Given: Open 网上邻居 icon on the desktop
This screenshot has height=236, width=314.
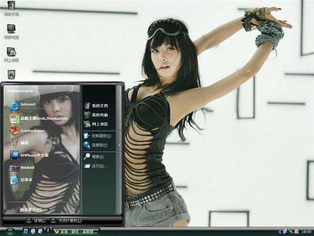Looking at the screenshot, I should click(11, 52).
